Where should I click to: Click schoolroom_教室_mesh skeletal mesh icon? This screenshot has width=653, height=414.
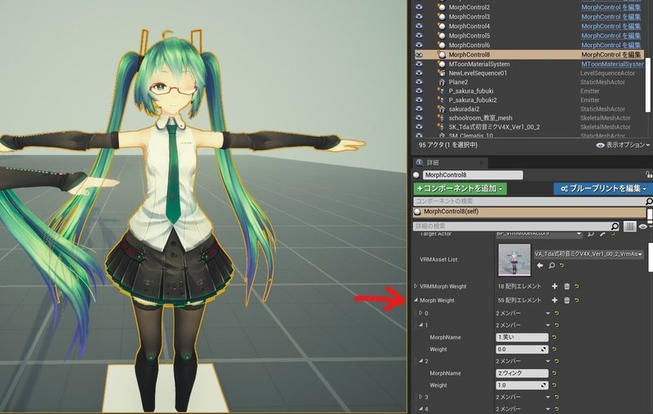(442, 118)
